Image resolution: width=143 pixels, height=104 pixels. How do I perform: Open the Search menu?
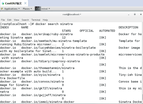point(25,20)
